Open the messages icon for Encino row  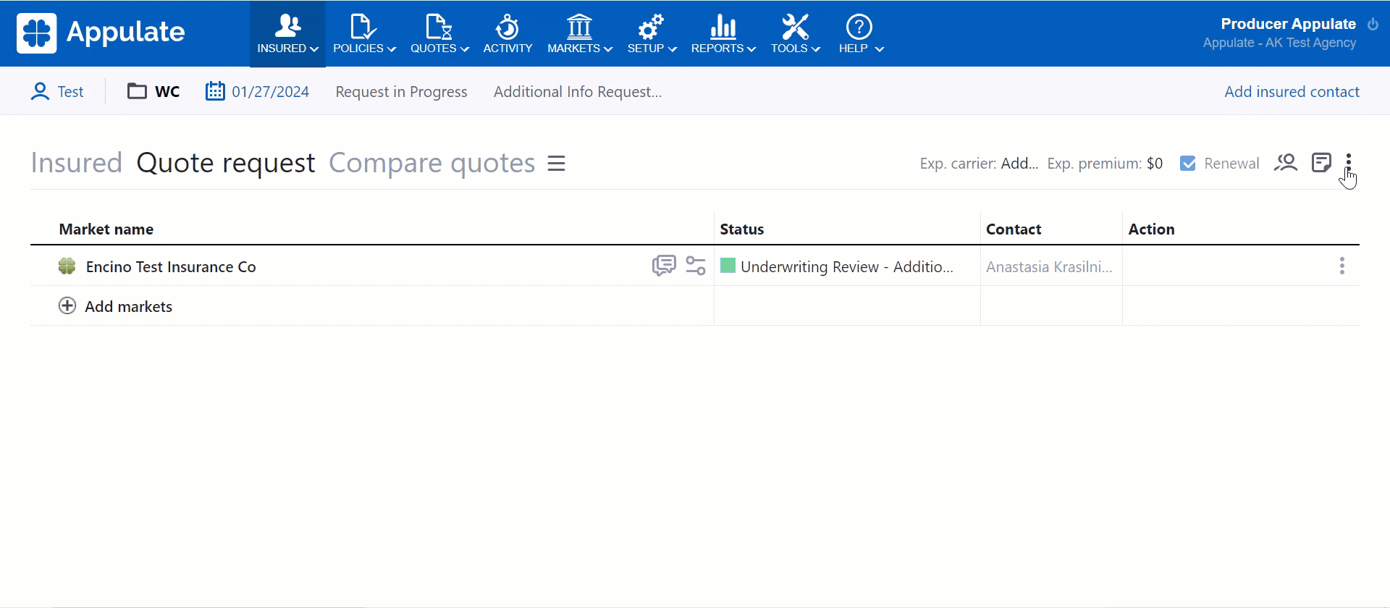pyautogui.click(x=663, y=266)
